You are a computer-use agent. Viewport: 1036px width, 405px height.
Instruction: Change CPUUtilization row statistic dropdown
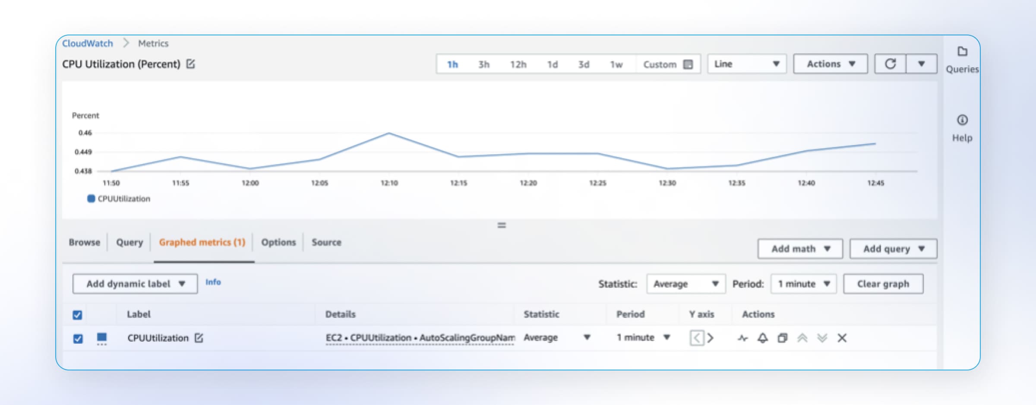point(557,338)
